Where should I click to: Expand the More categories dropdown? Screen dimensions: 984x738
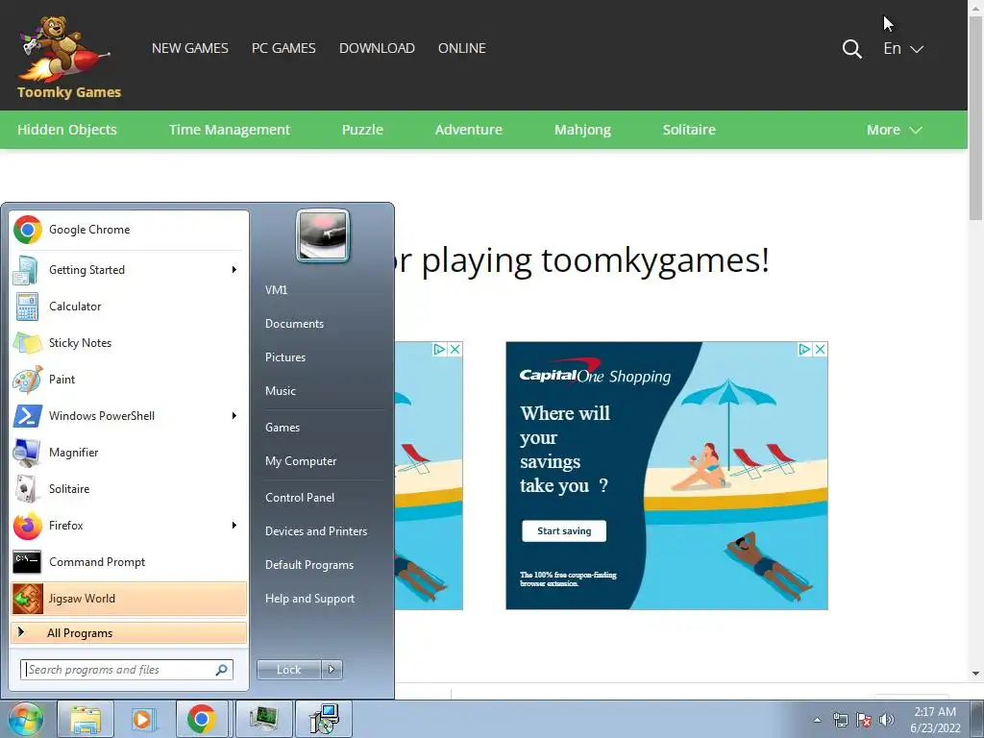pos(895,130)
